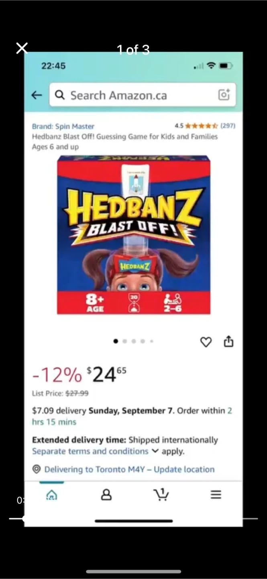Focus the Search Amazon.ca field
Screen dimensions: 267x579
tap(143, 95)
